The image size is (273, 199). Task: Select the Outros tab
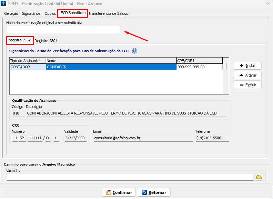[x=50, y=13]
